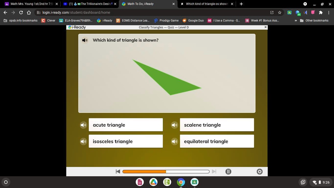334x188 pixels.
Task: Open Google Drive from the shelf
Action: [153, 182]
